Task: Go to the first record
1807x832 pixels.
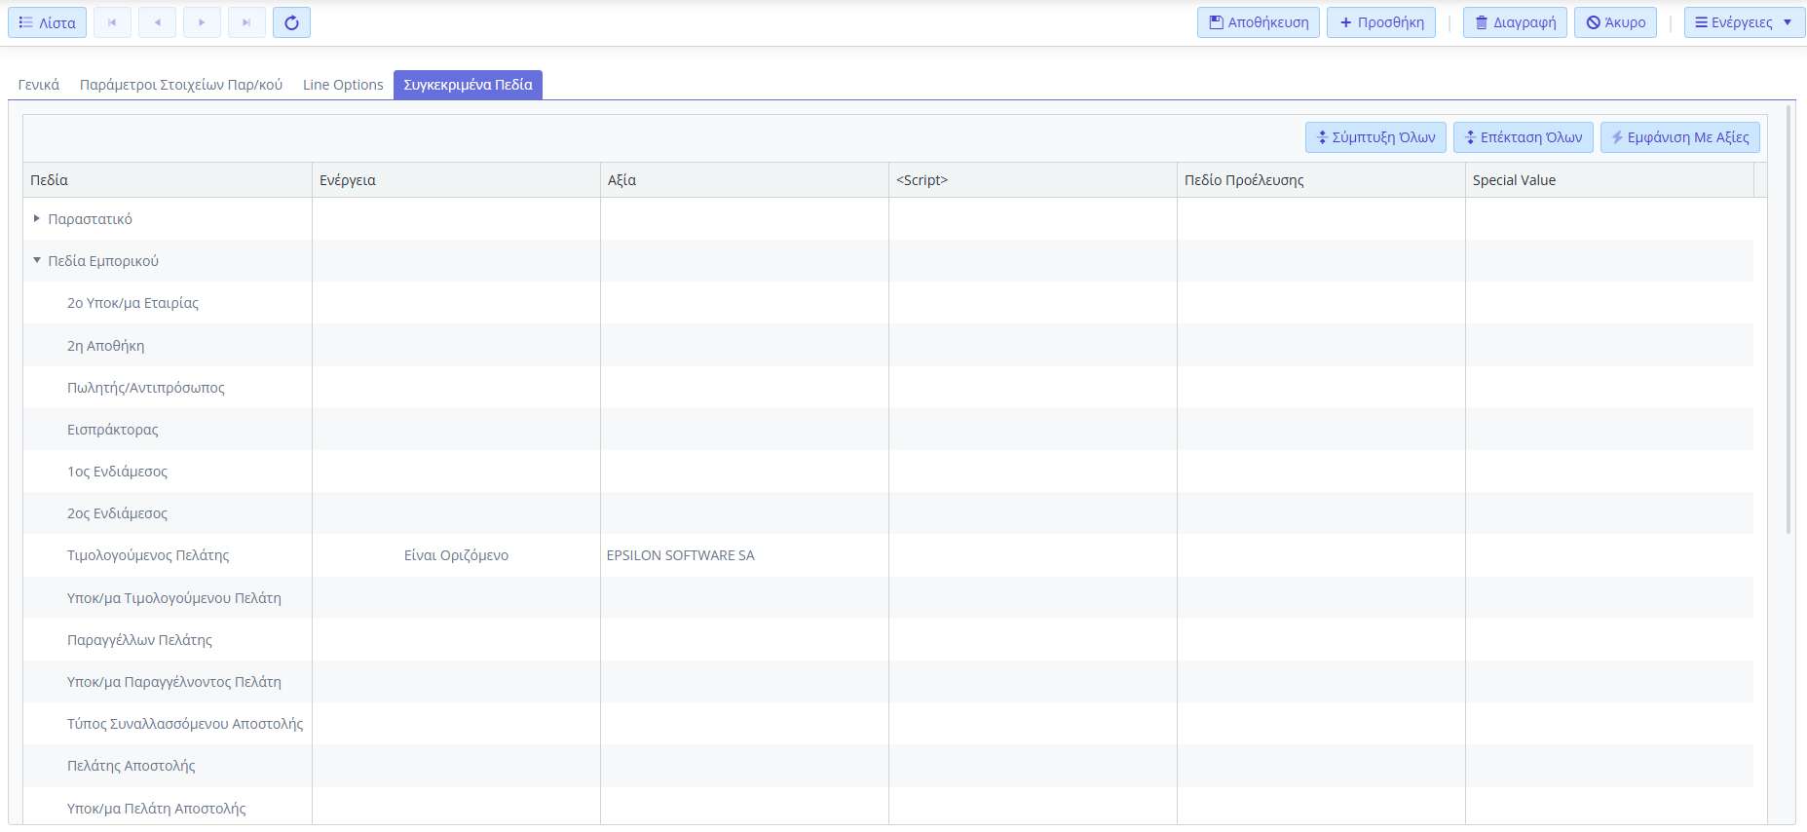Action: coord(112,22)
